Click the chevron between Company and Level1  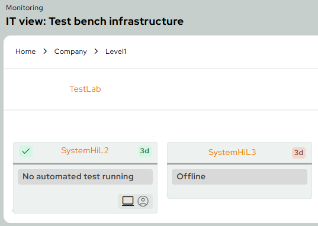coord(96,51)
